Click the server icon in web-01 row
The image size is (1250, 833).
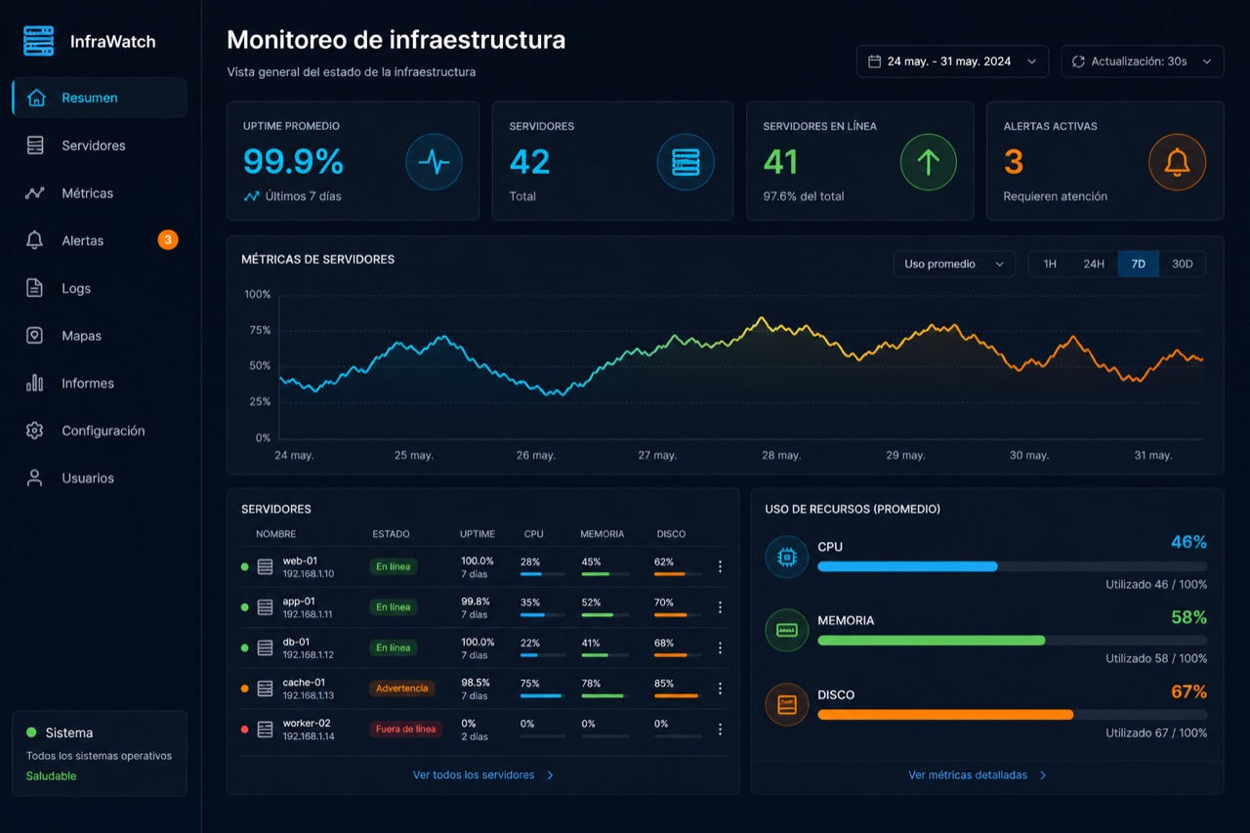[x=265, y=566]
